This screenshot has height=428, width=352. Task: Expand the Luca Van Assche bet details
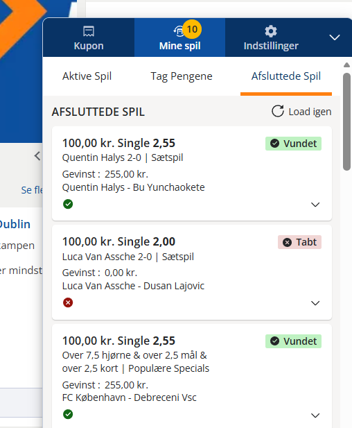[x=315, y=303]
